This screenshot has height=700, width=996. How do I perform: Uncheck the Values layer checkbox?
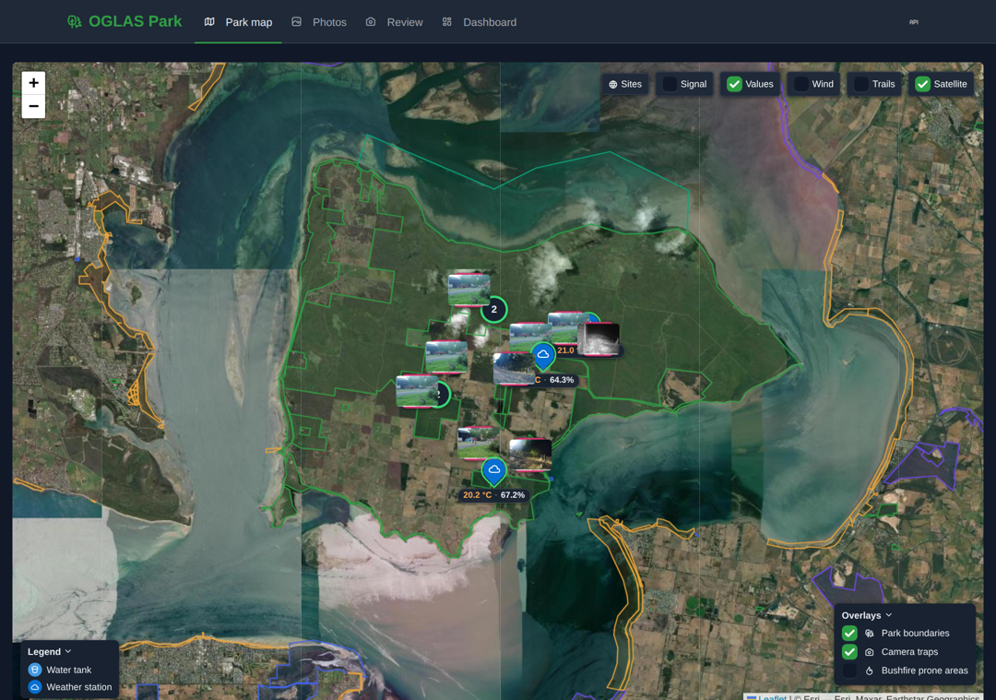(x=734, y=84)
